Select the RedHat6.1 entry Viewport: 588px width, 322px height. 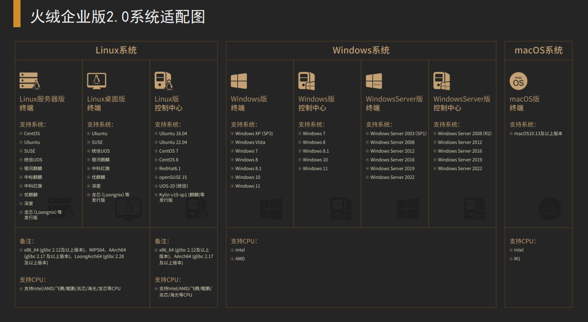(x=170, y=168)
